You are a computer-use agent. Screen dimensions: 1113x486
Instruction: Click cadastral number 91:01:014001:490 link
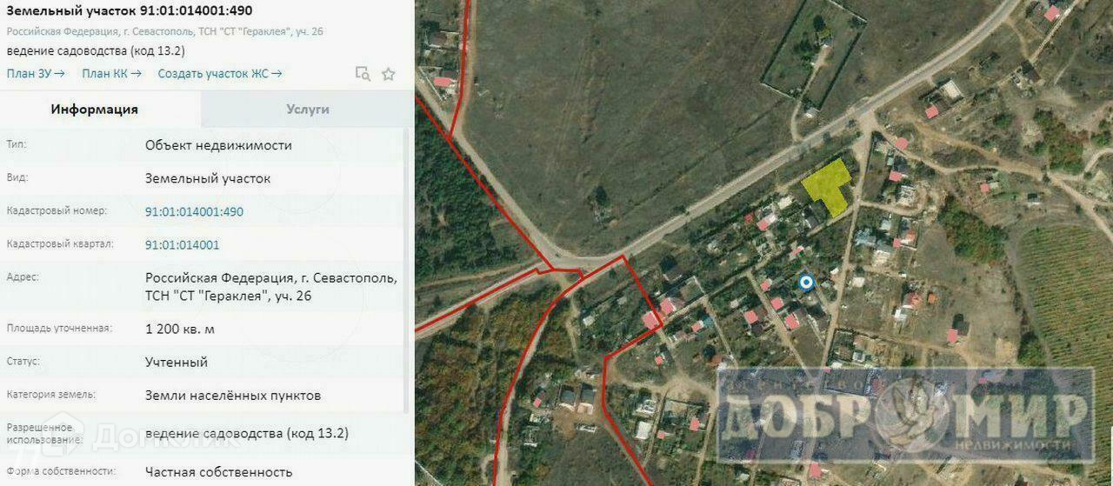tap(194, 211)
